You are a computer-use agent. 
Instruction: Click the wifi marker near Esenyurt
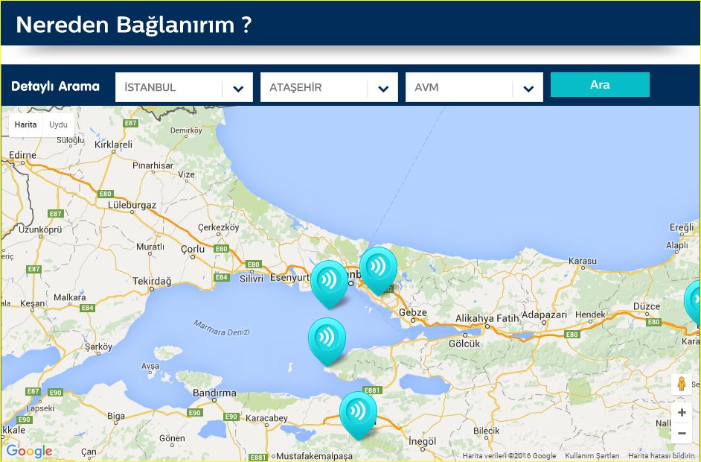pos(330,284)
